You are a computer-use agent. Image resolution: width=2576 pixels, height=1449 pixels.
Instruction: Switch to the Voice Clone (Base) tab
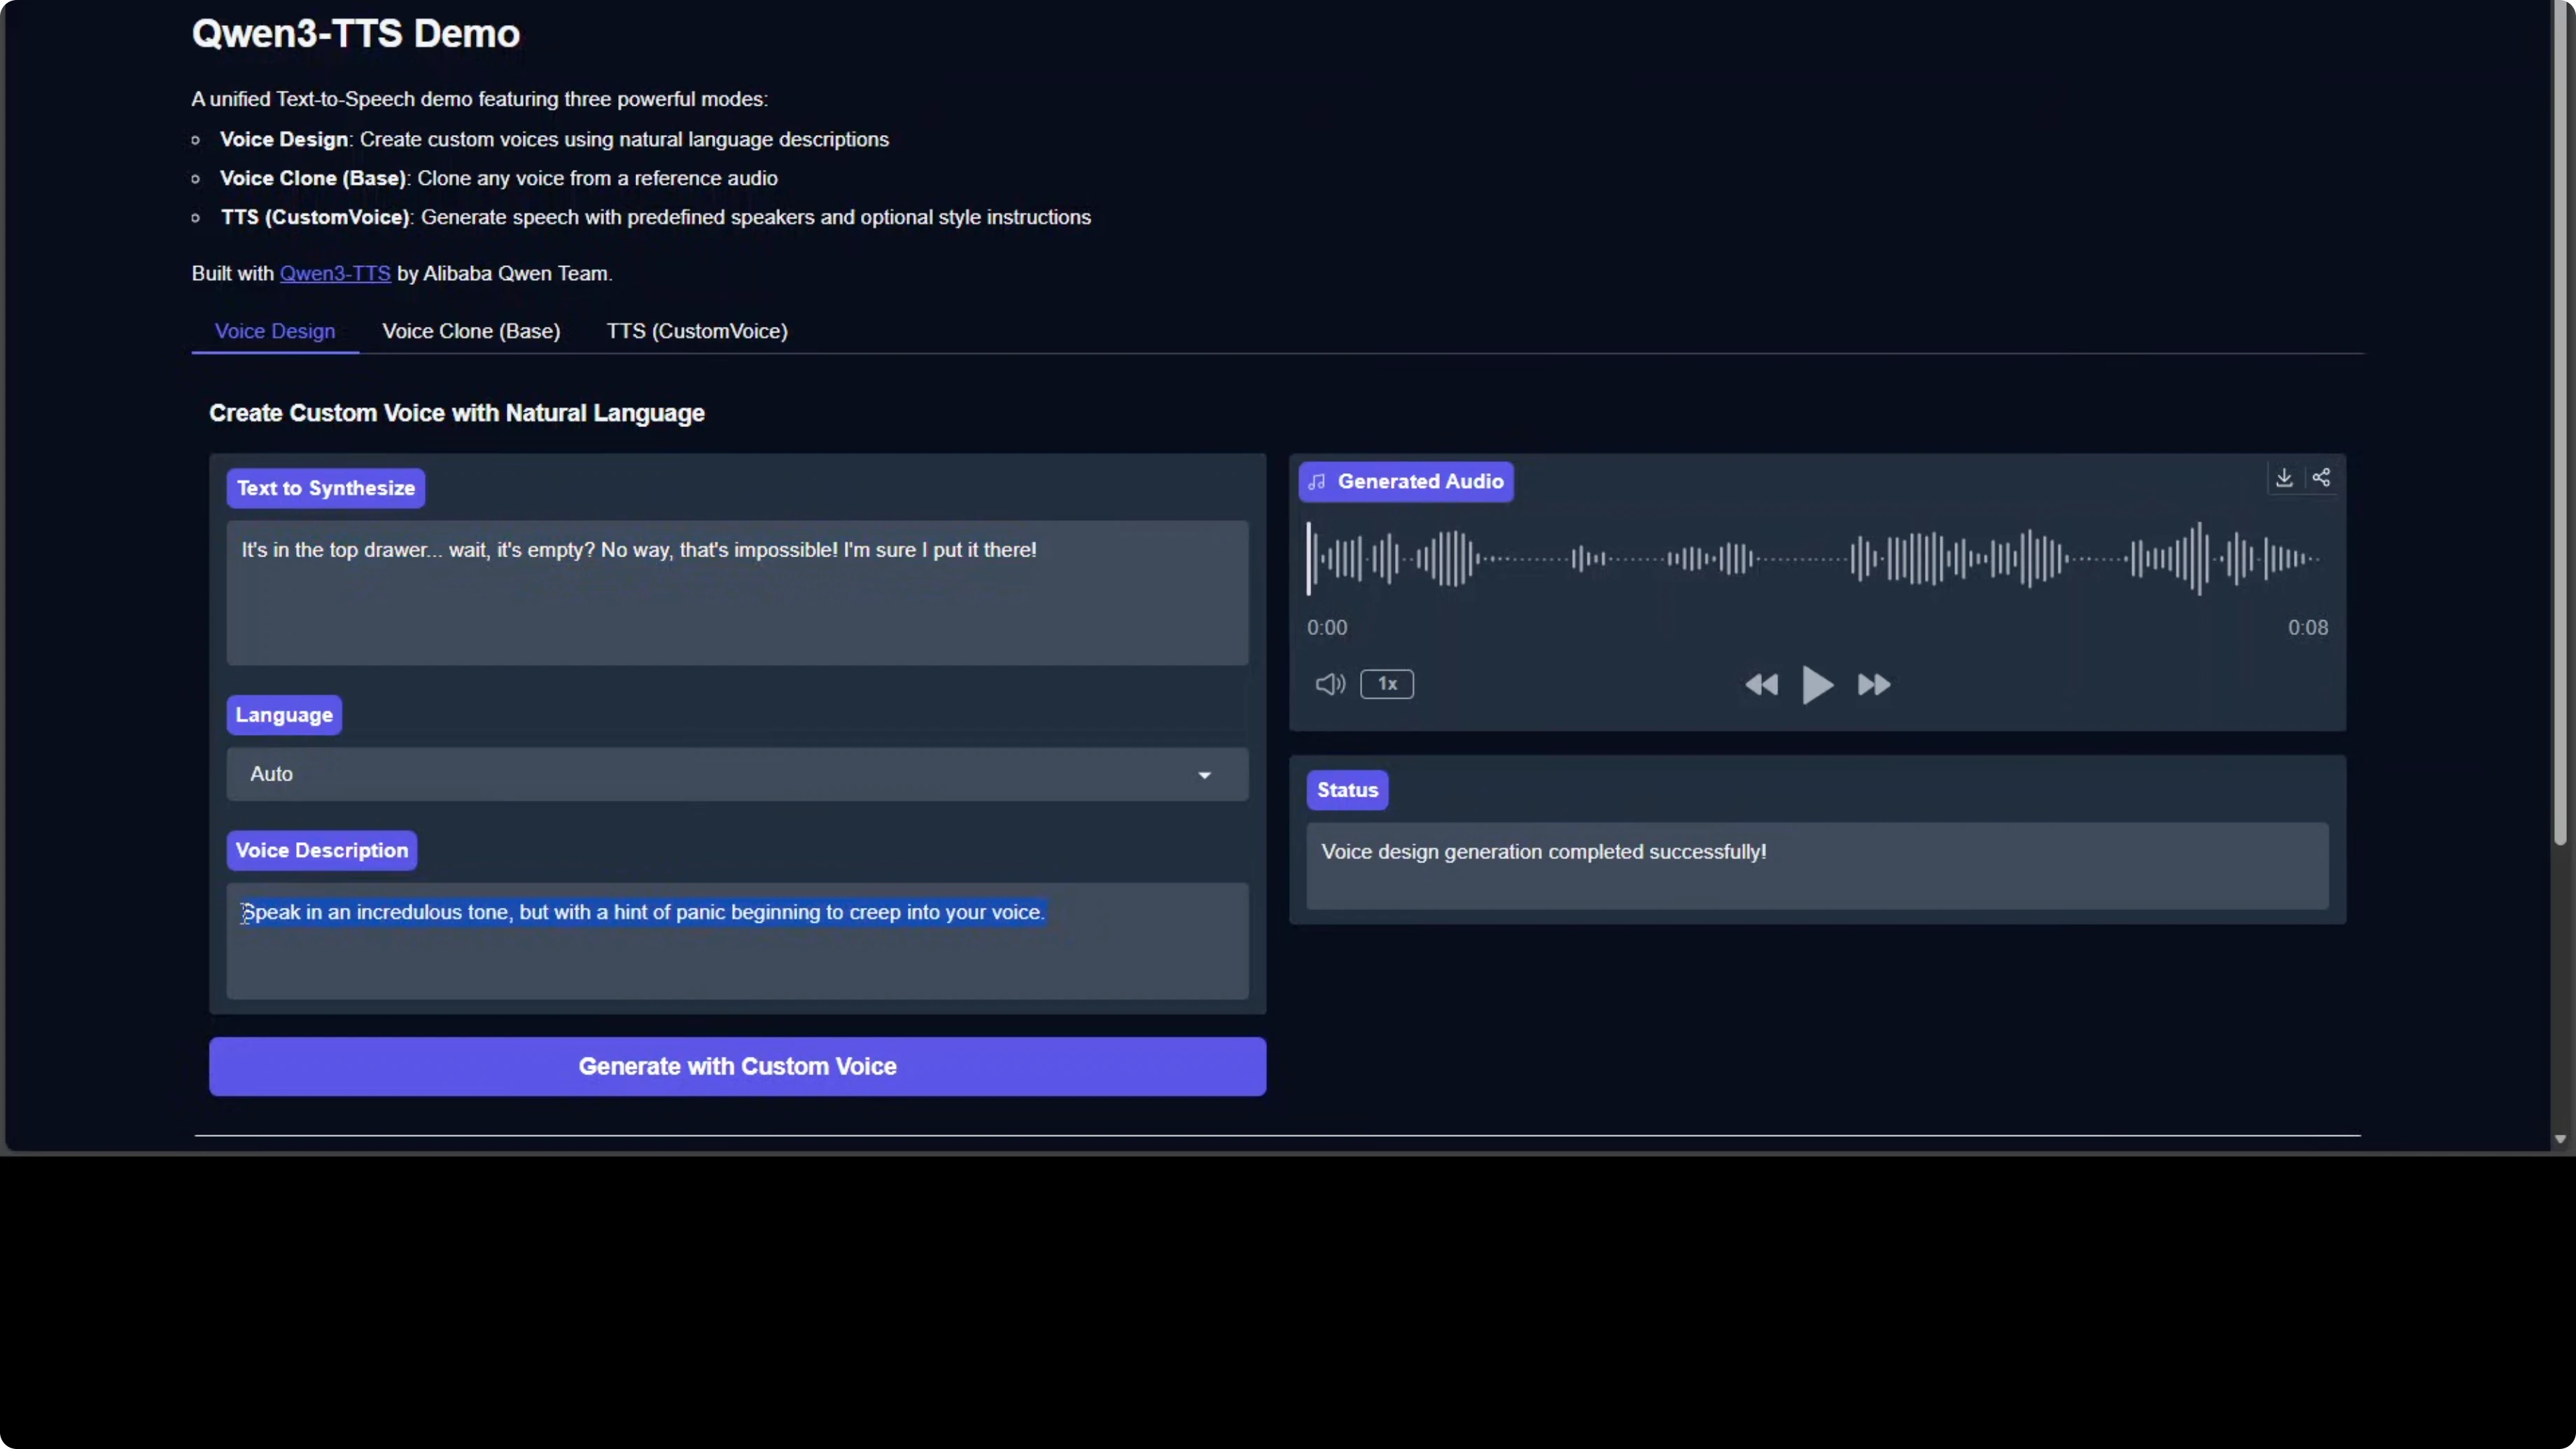pyautogui.click(x=471, y=331)
